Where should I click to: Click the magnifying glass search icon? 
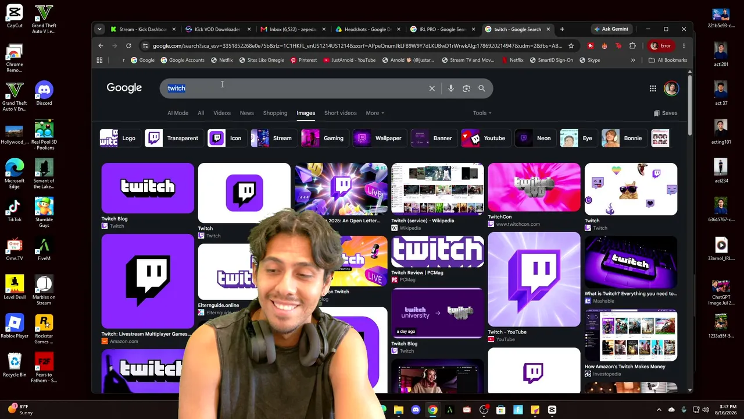pyautogui.click(x=482, y=88)
